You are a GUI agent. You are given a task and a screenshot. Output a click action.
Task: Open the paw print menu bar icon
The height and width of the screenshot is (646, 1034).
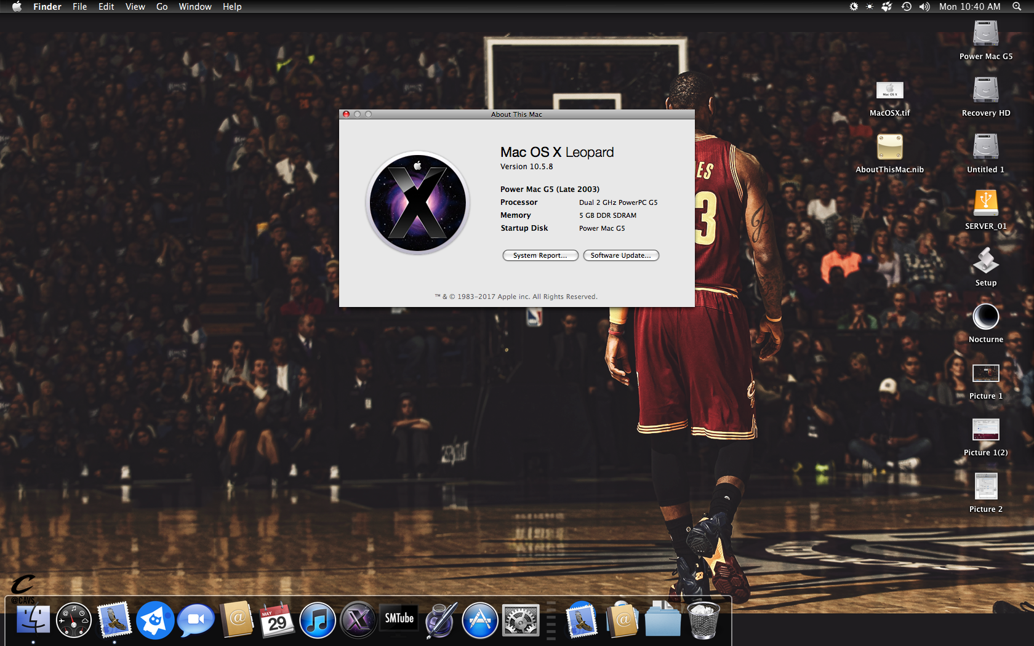coord(887,7)
